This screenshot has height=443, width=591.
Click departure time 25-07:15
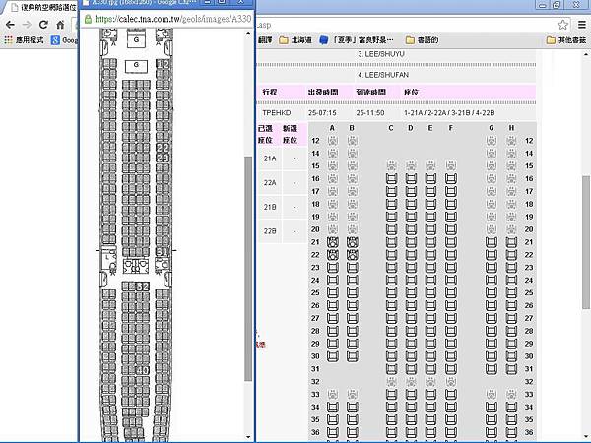(x=322, y=113)
